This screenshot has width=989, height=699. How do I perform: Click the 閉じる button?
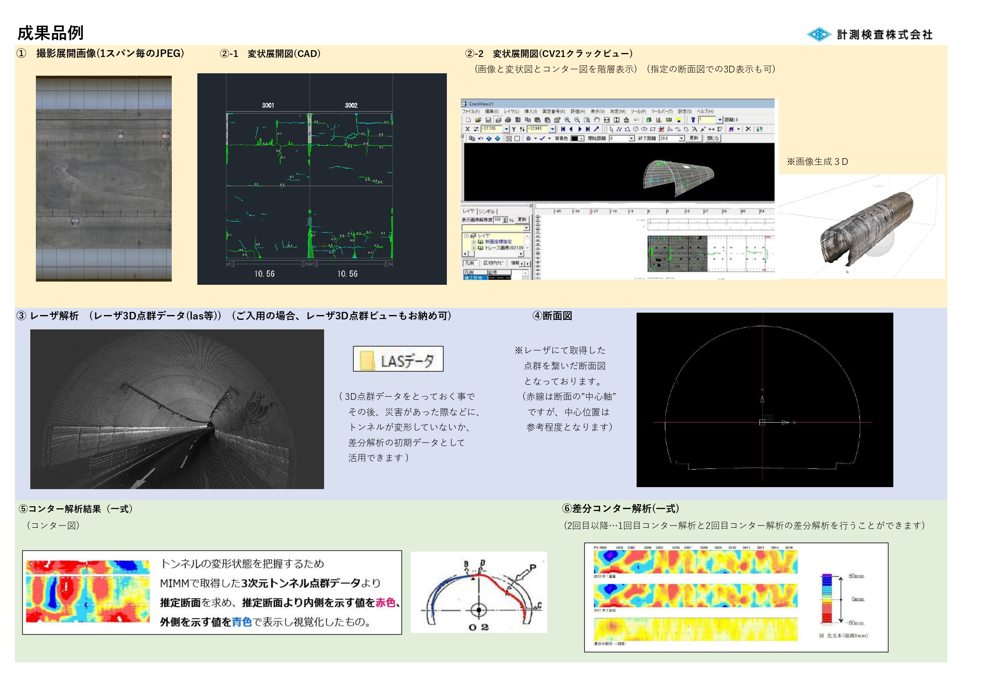(713, 139)
